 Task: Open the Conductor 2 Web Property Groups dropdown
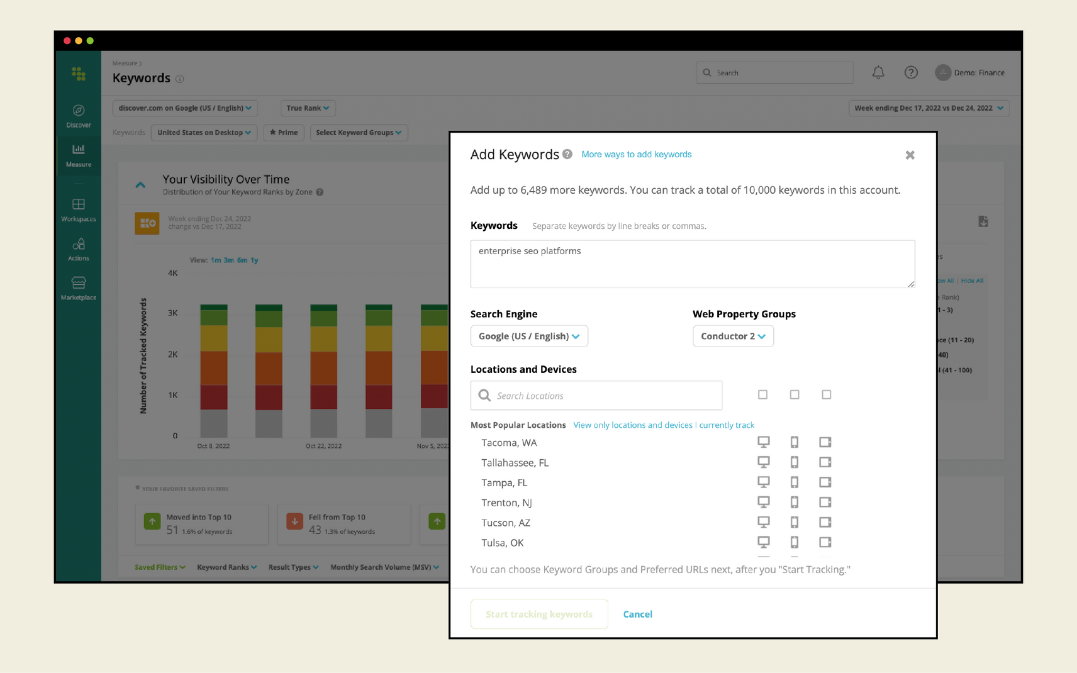[x=733, y=336]
